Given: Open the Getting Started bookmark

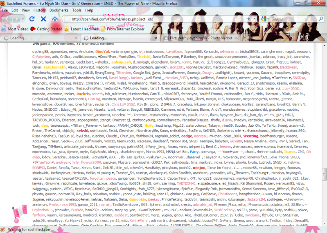Looking at the screenshot, I should (x=46, y=29).
